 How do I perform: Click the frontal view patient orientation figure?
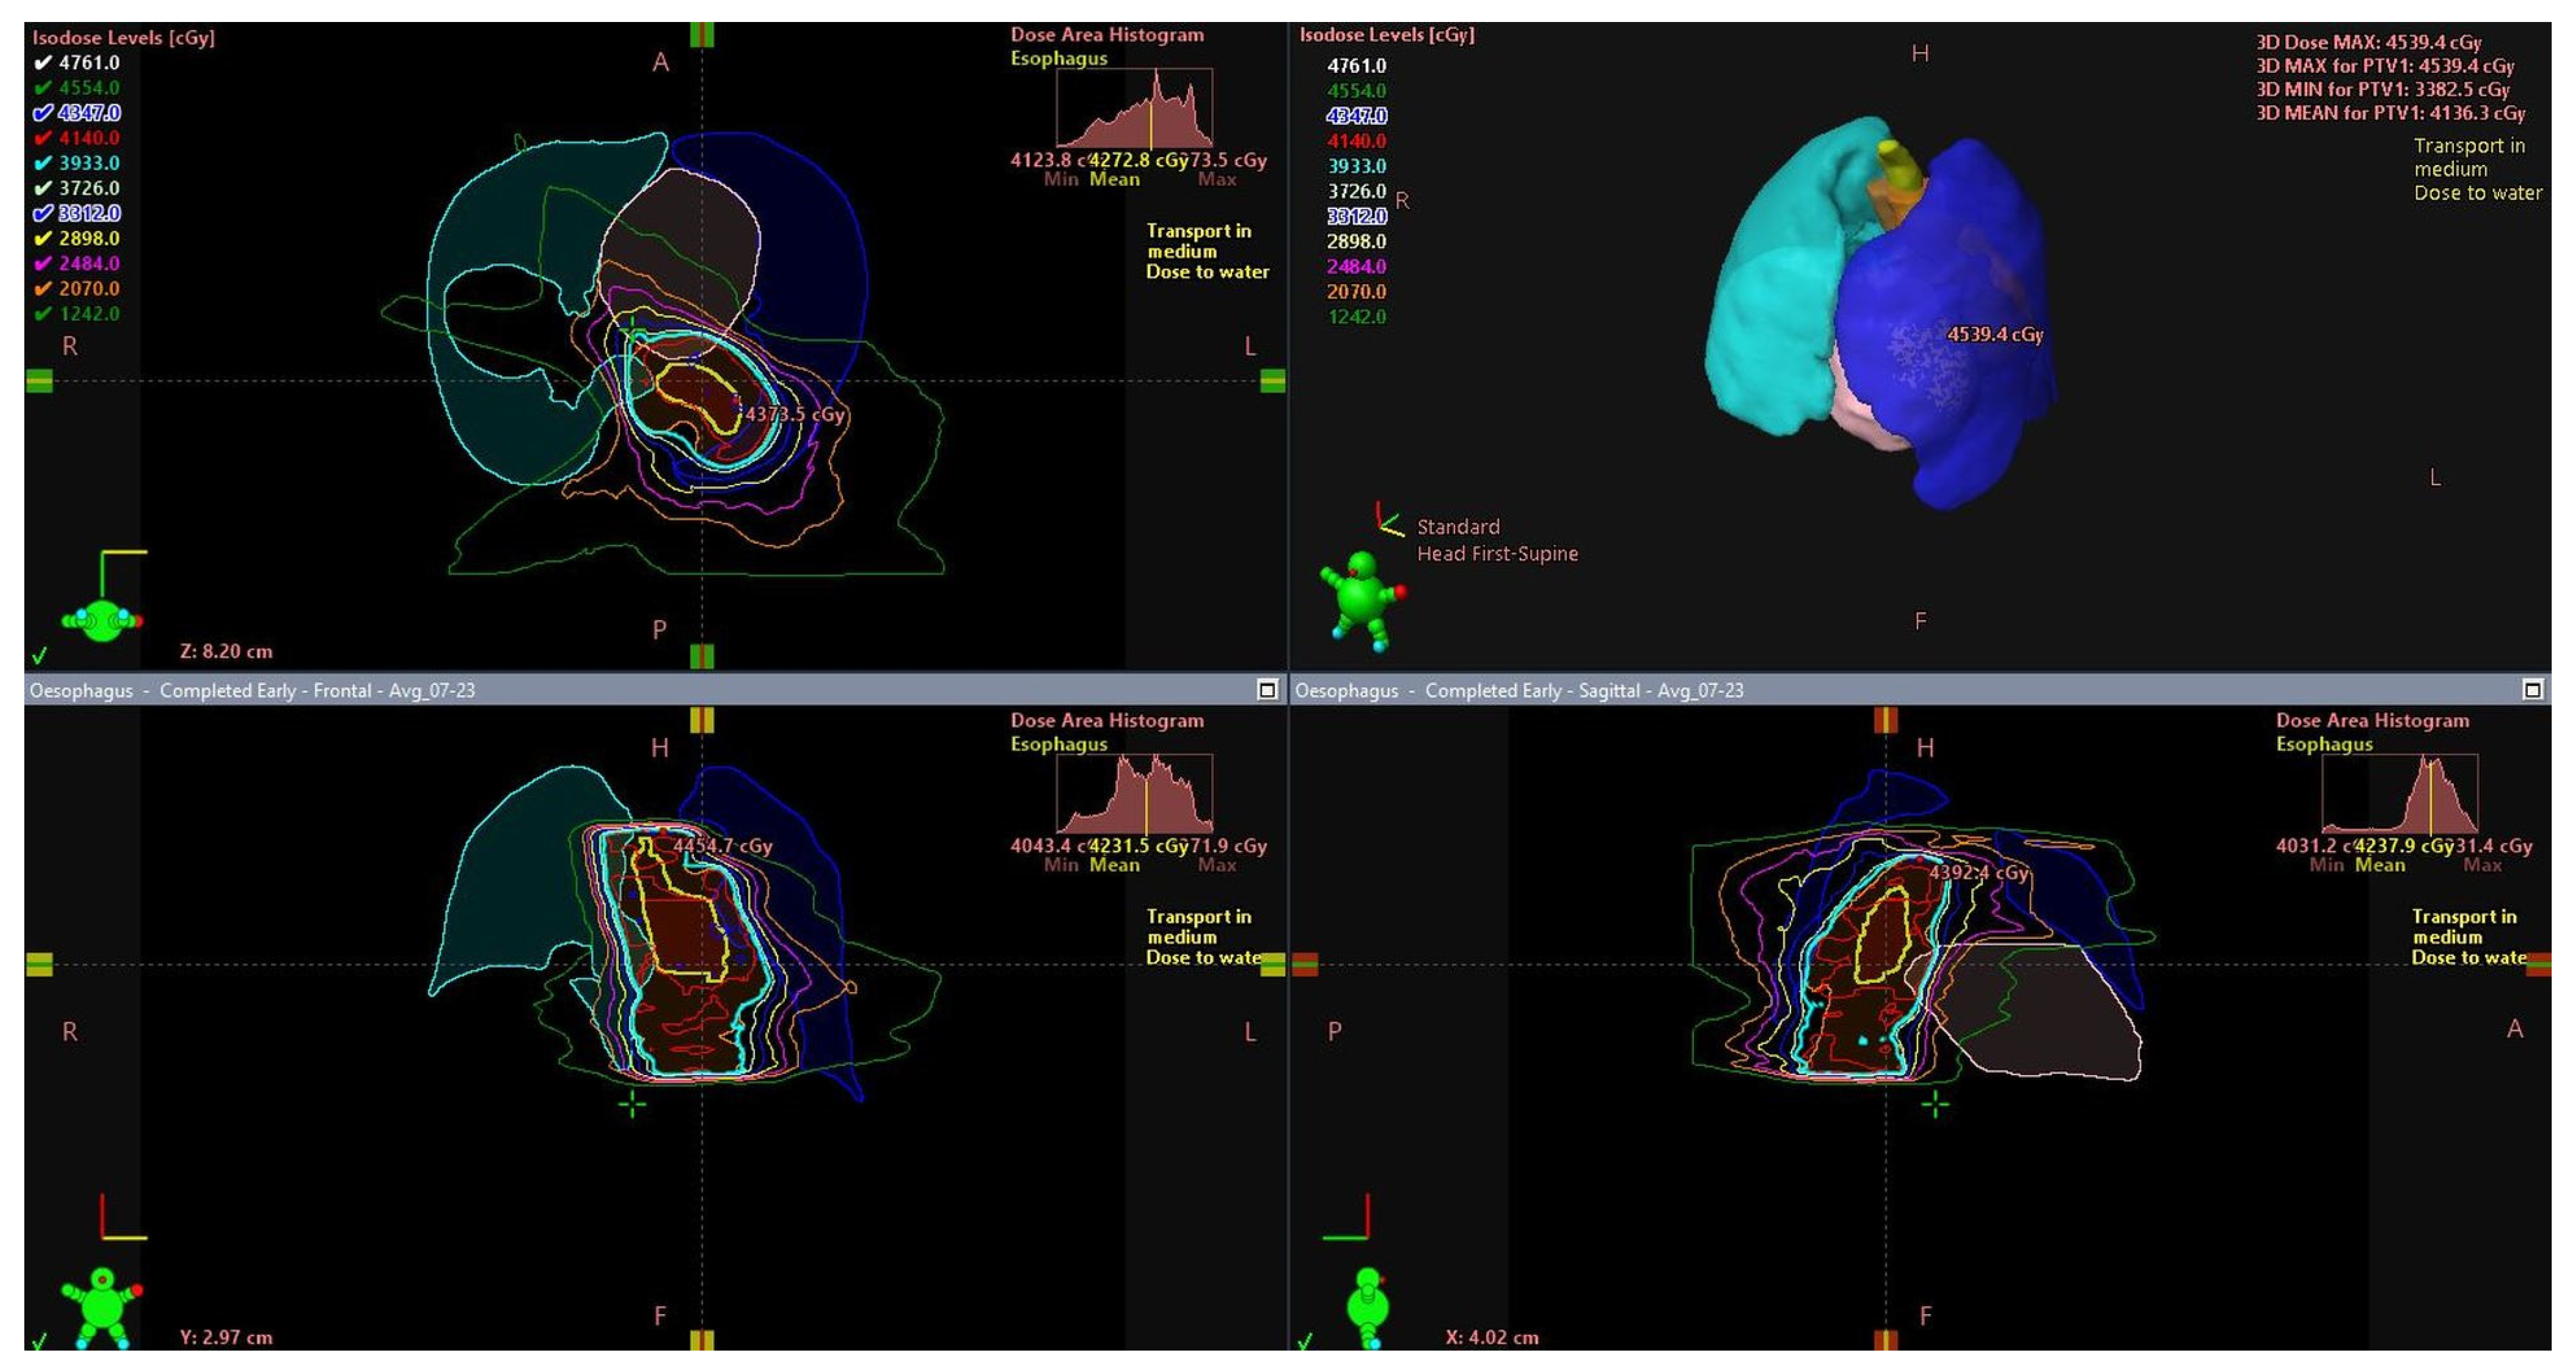pos(102,1305)
